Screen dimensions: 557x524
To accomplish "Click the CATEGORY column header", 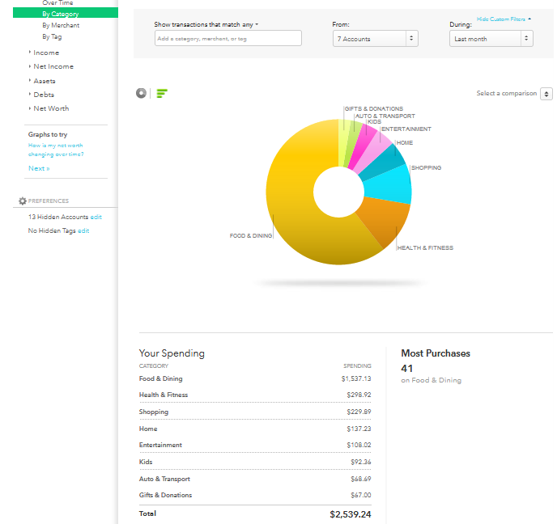I will pos(154,366).
